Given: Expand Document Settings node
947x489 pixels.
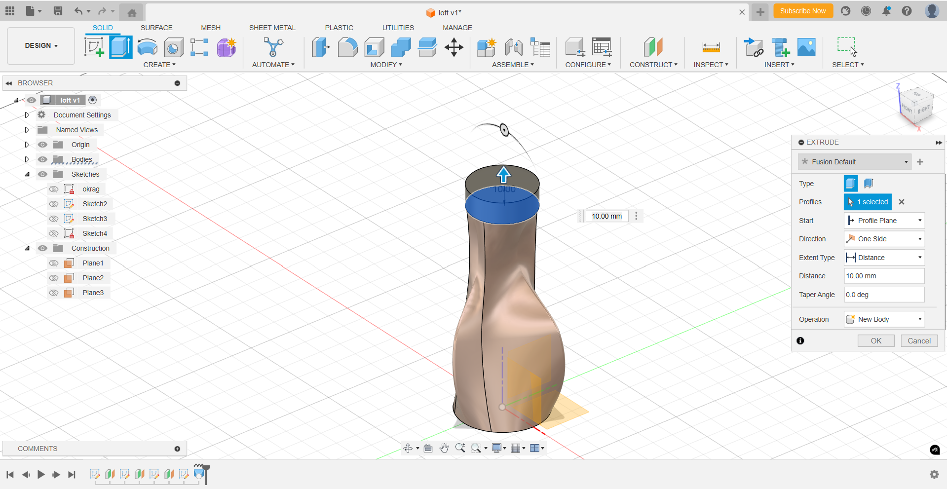Looking at the screenshot, I should 27,115.
